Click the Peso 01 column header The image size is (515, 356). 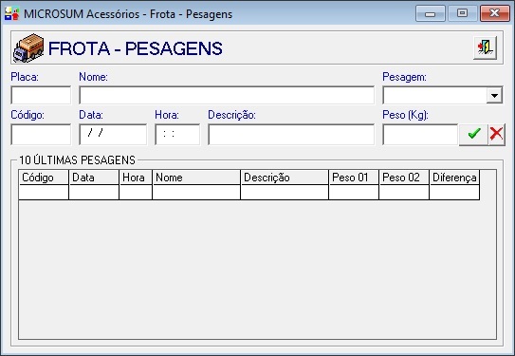click(354, 178)
